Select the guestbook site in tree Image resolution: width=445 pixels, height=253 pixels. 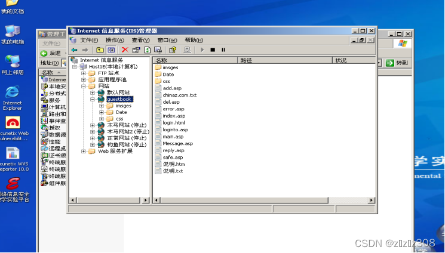pos(119,99)
